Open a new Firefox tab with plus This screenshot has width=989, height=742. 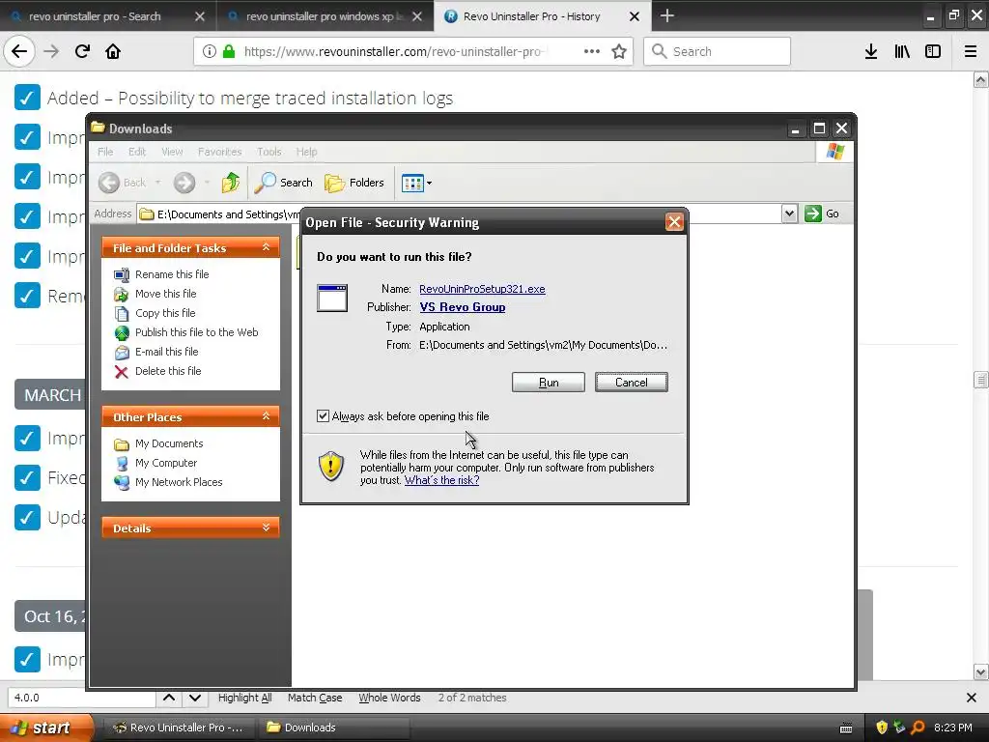click(667, 15)
